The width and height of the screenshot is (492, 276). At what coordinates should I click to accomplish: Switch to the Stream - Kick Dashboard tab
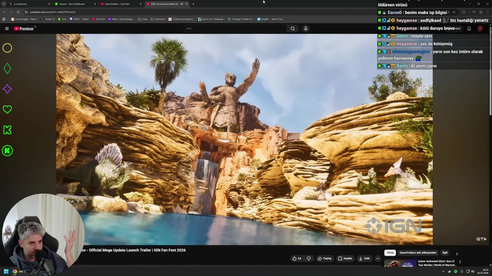(x=75, y=4)
